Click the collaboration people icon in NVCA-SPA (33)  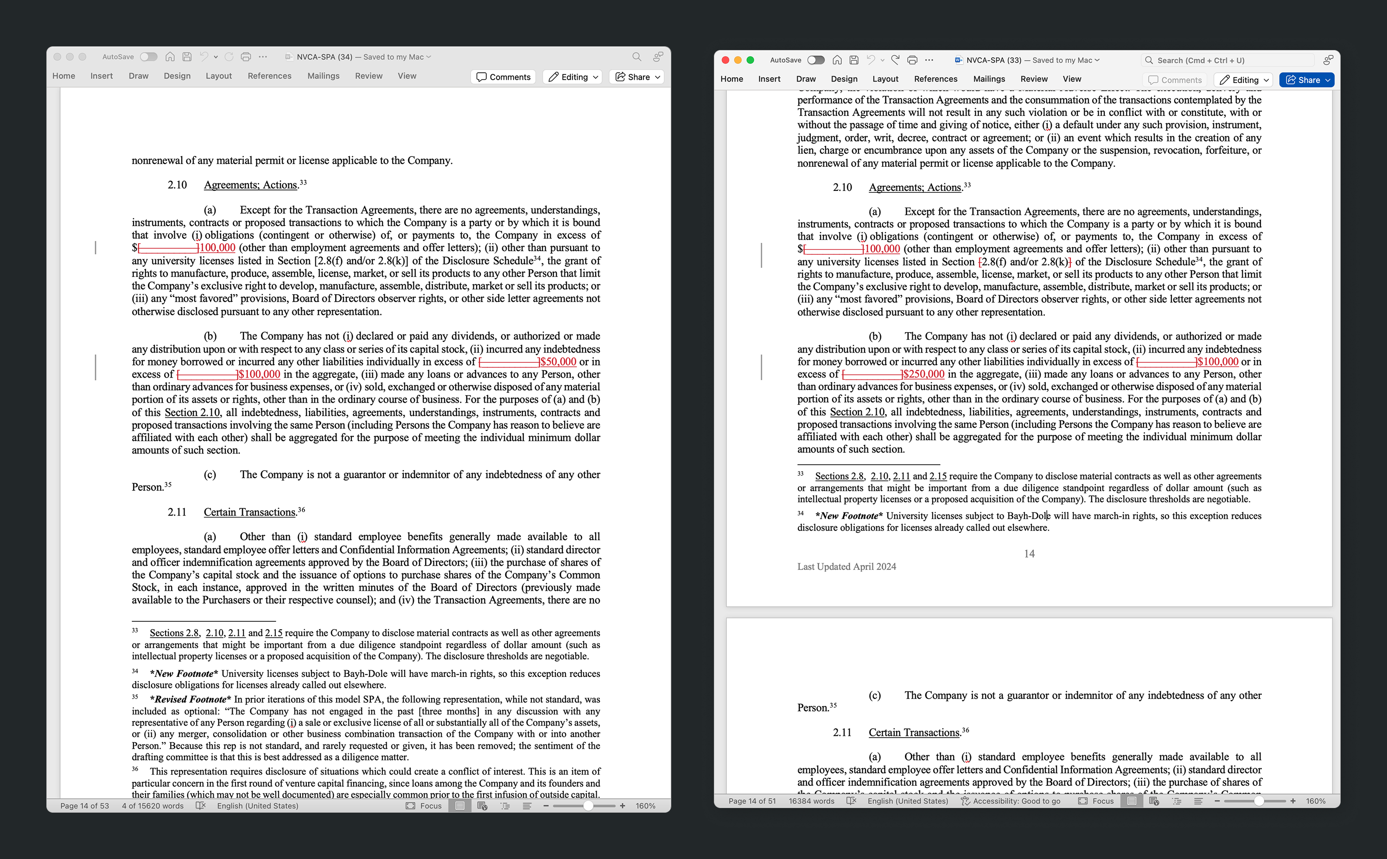point(1329,60)
